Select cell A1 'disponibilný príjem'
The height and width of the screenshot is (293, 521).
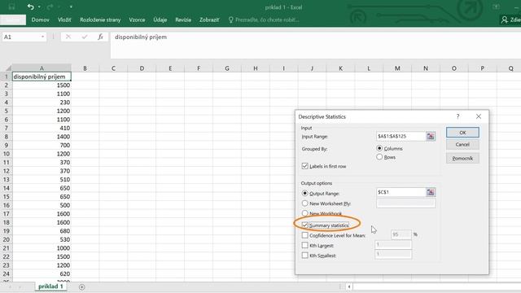(42, 77)
